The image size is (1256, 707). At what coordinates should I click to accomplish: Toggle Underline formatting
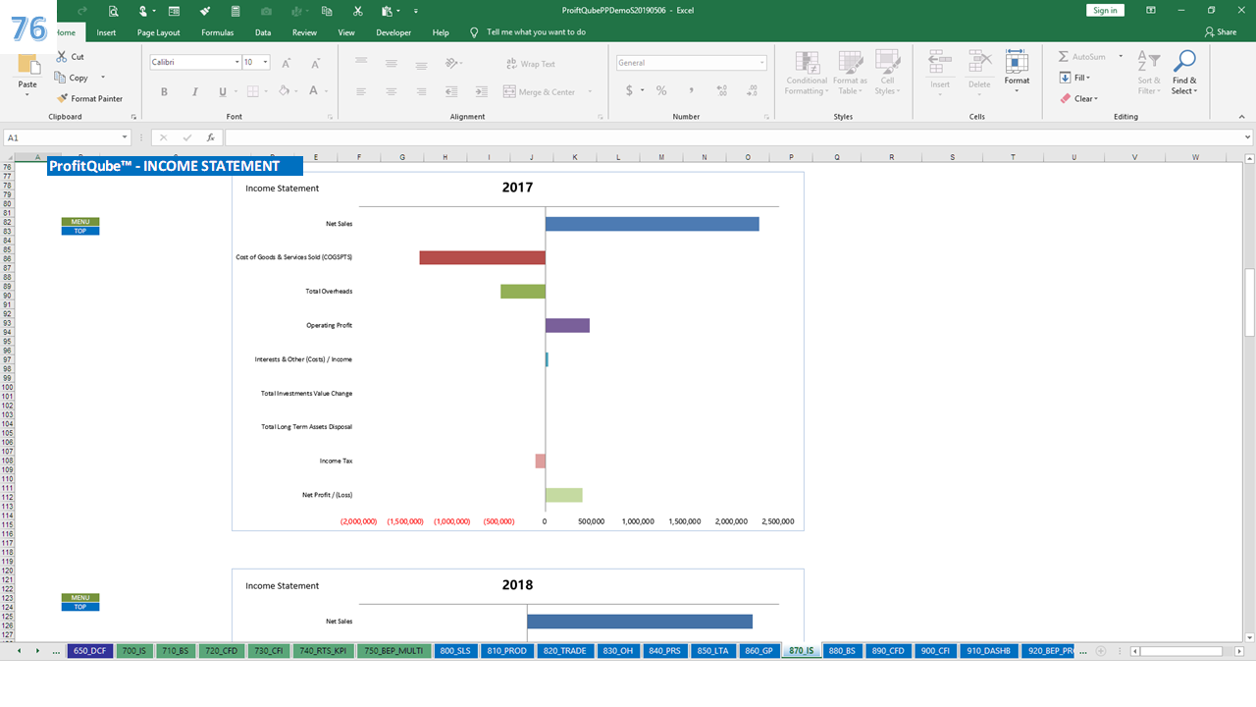(x=223, y=91)
